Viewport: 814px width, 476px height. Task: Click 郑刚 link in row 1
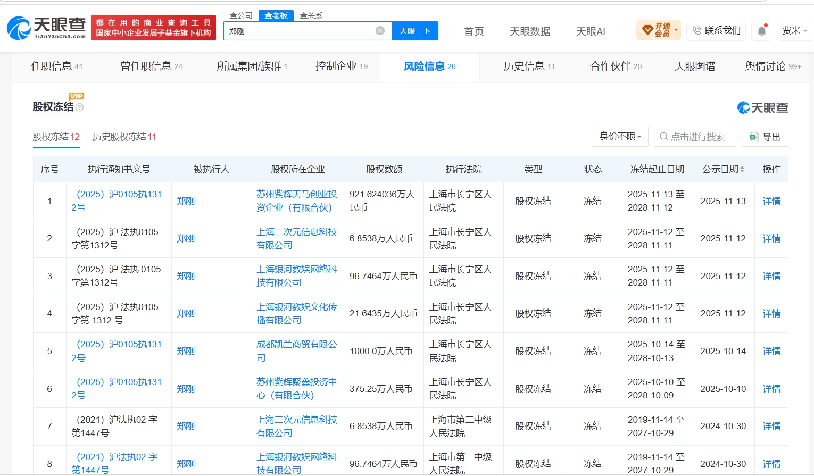[186, 201]
